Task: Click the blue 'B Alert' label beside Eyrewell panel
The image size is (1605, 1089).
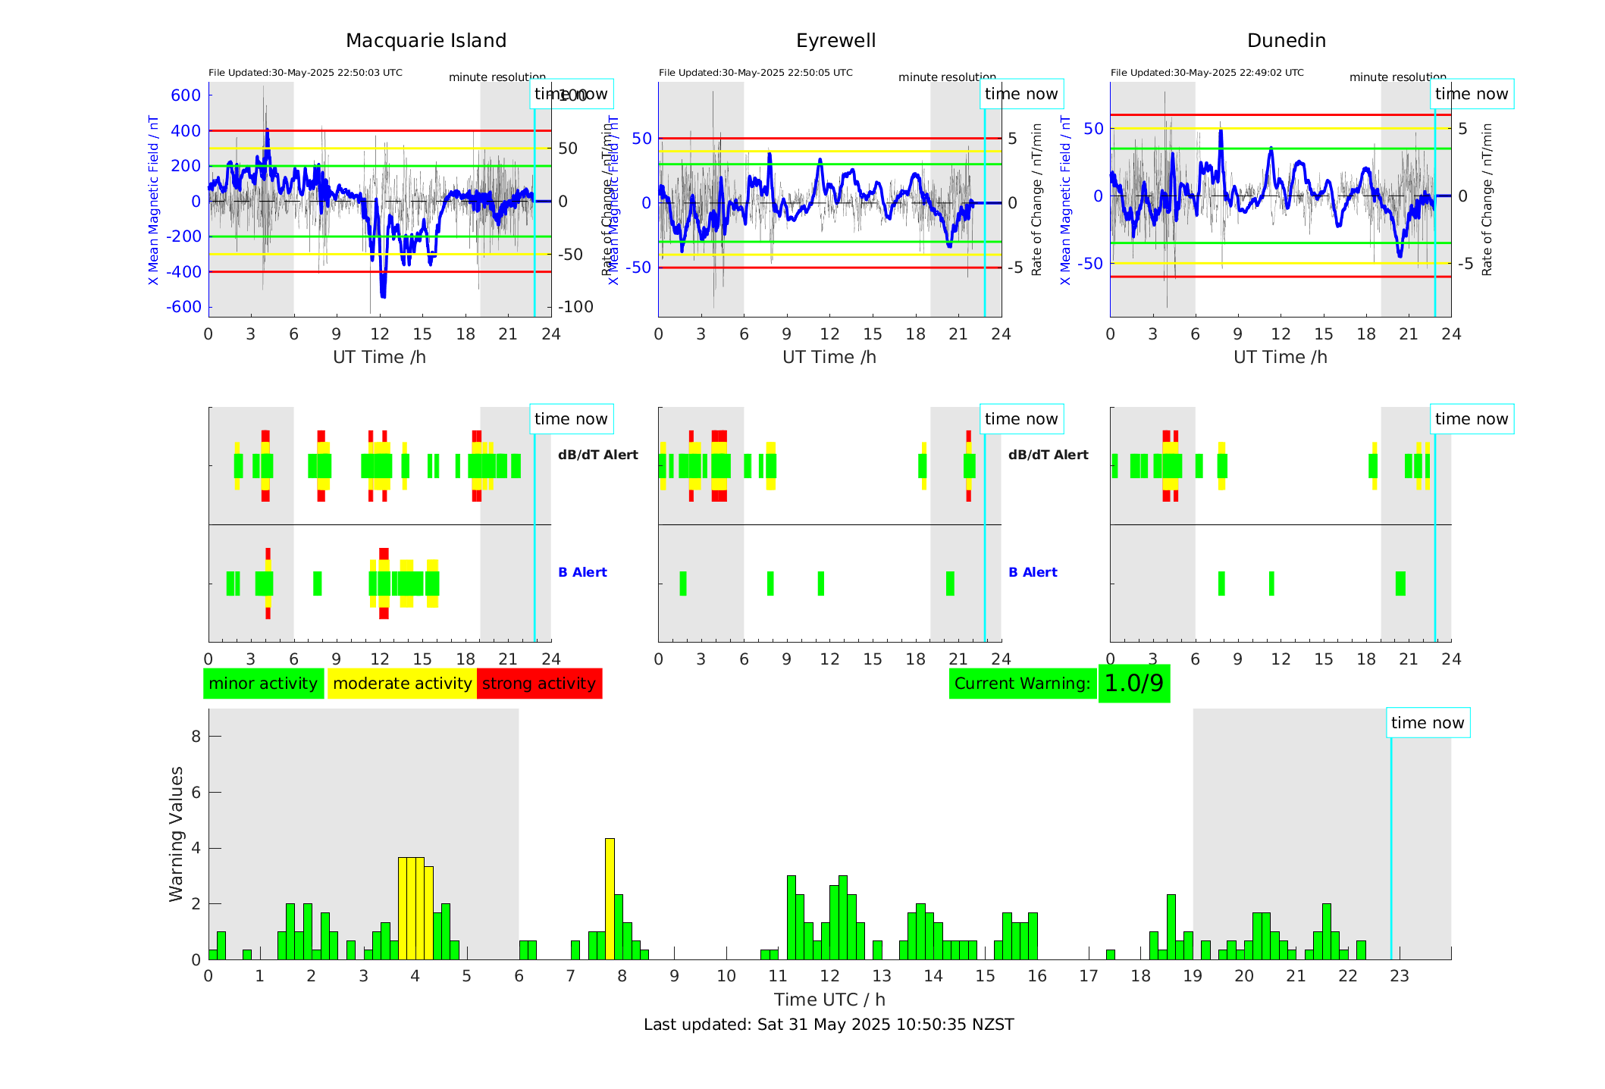Action: 1033,572
